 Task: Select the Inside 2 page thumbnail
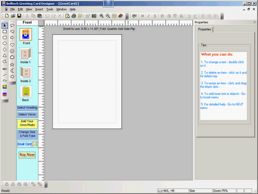tap(26, 73)
